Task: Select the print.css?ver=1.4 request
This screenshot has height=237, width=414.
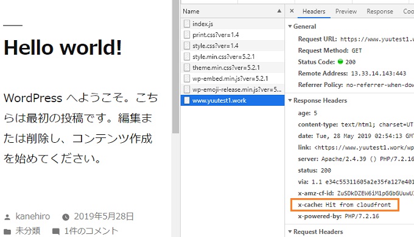Action: pos(233,35)
